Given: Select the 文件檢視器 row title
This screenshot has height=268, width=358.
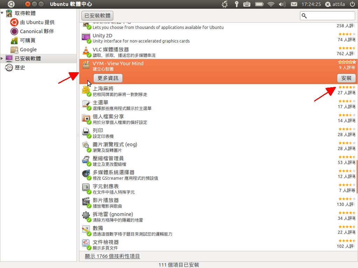Looking at the screenshot, I should [x=106, y=242].
